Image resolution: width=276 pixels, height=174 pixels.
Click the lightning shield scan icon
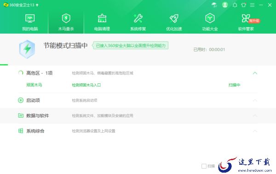27,49
